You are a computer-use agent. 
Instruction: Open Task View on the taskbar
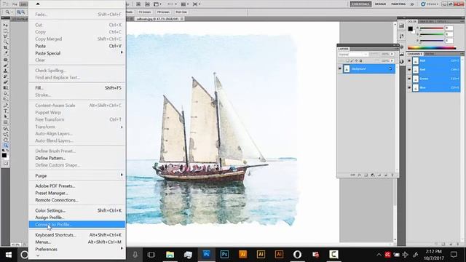pyautogui.click(x=151, y=255)
